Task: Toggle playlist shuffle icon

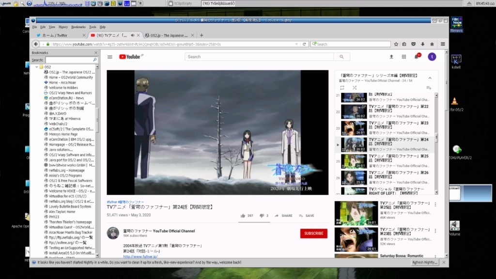Action: (x=355, y=88)
